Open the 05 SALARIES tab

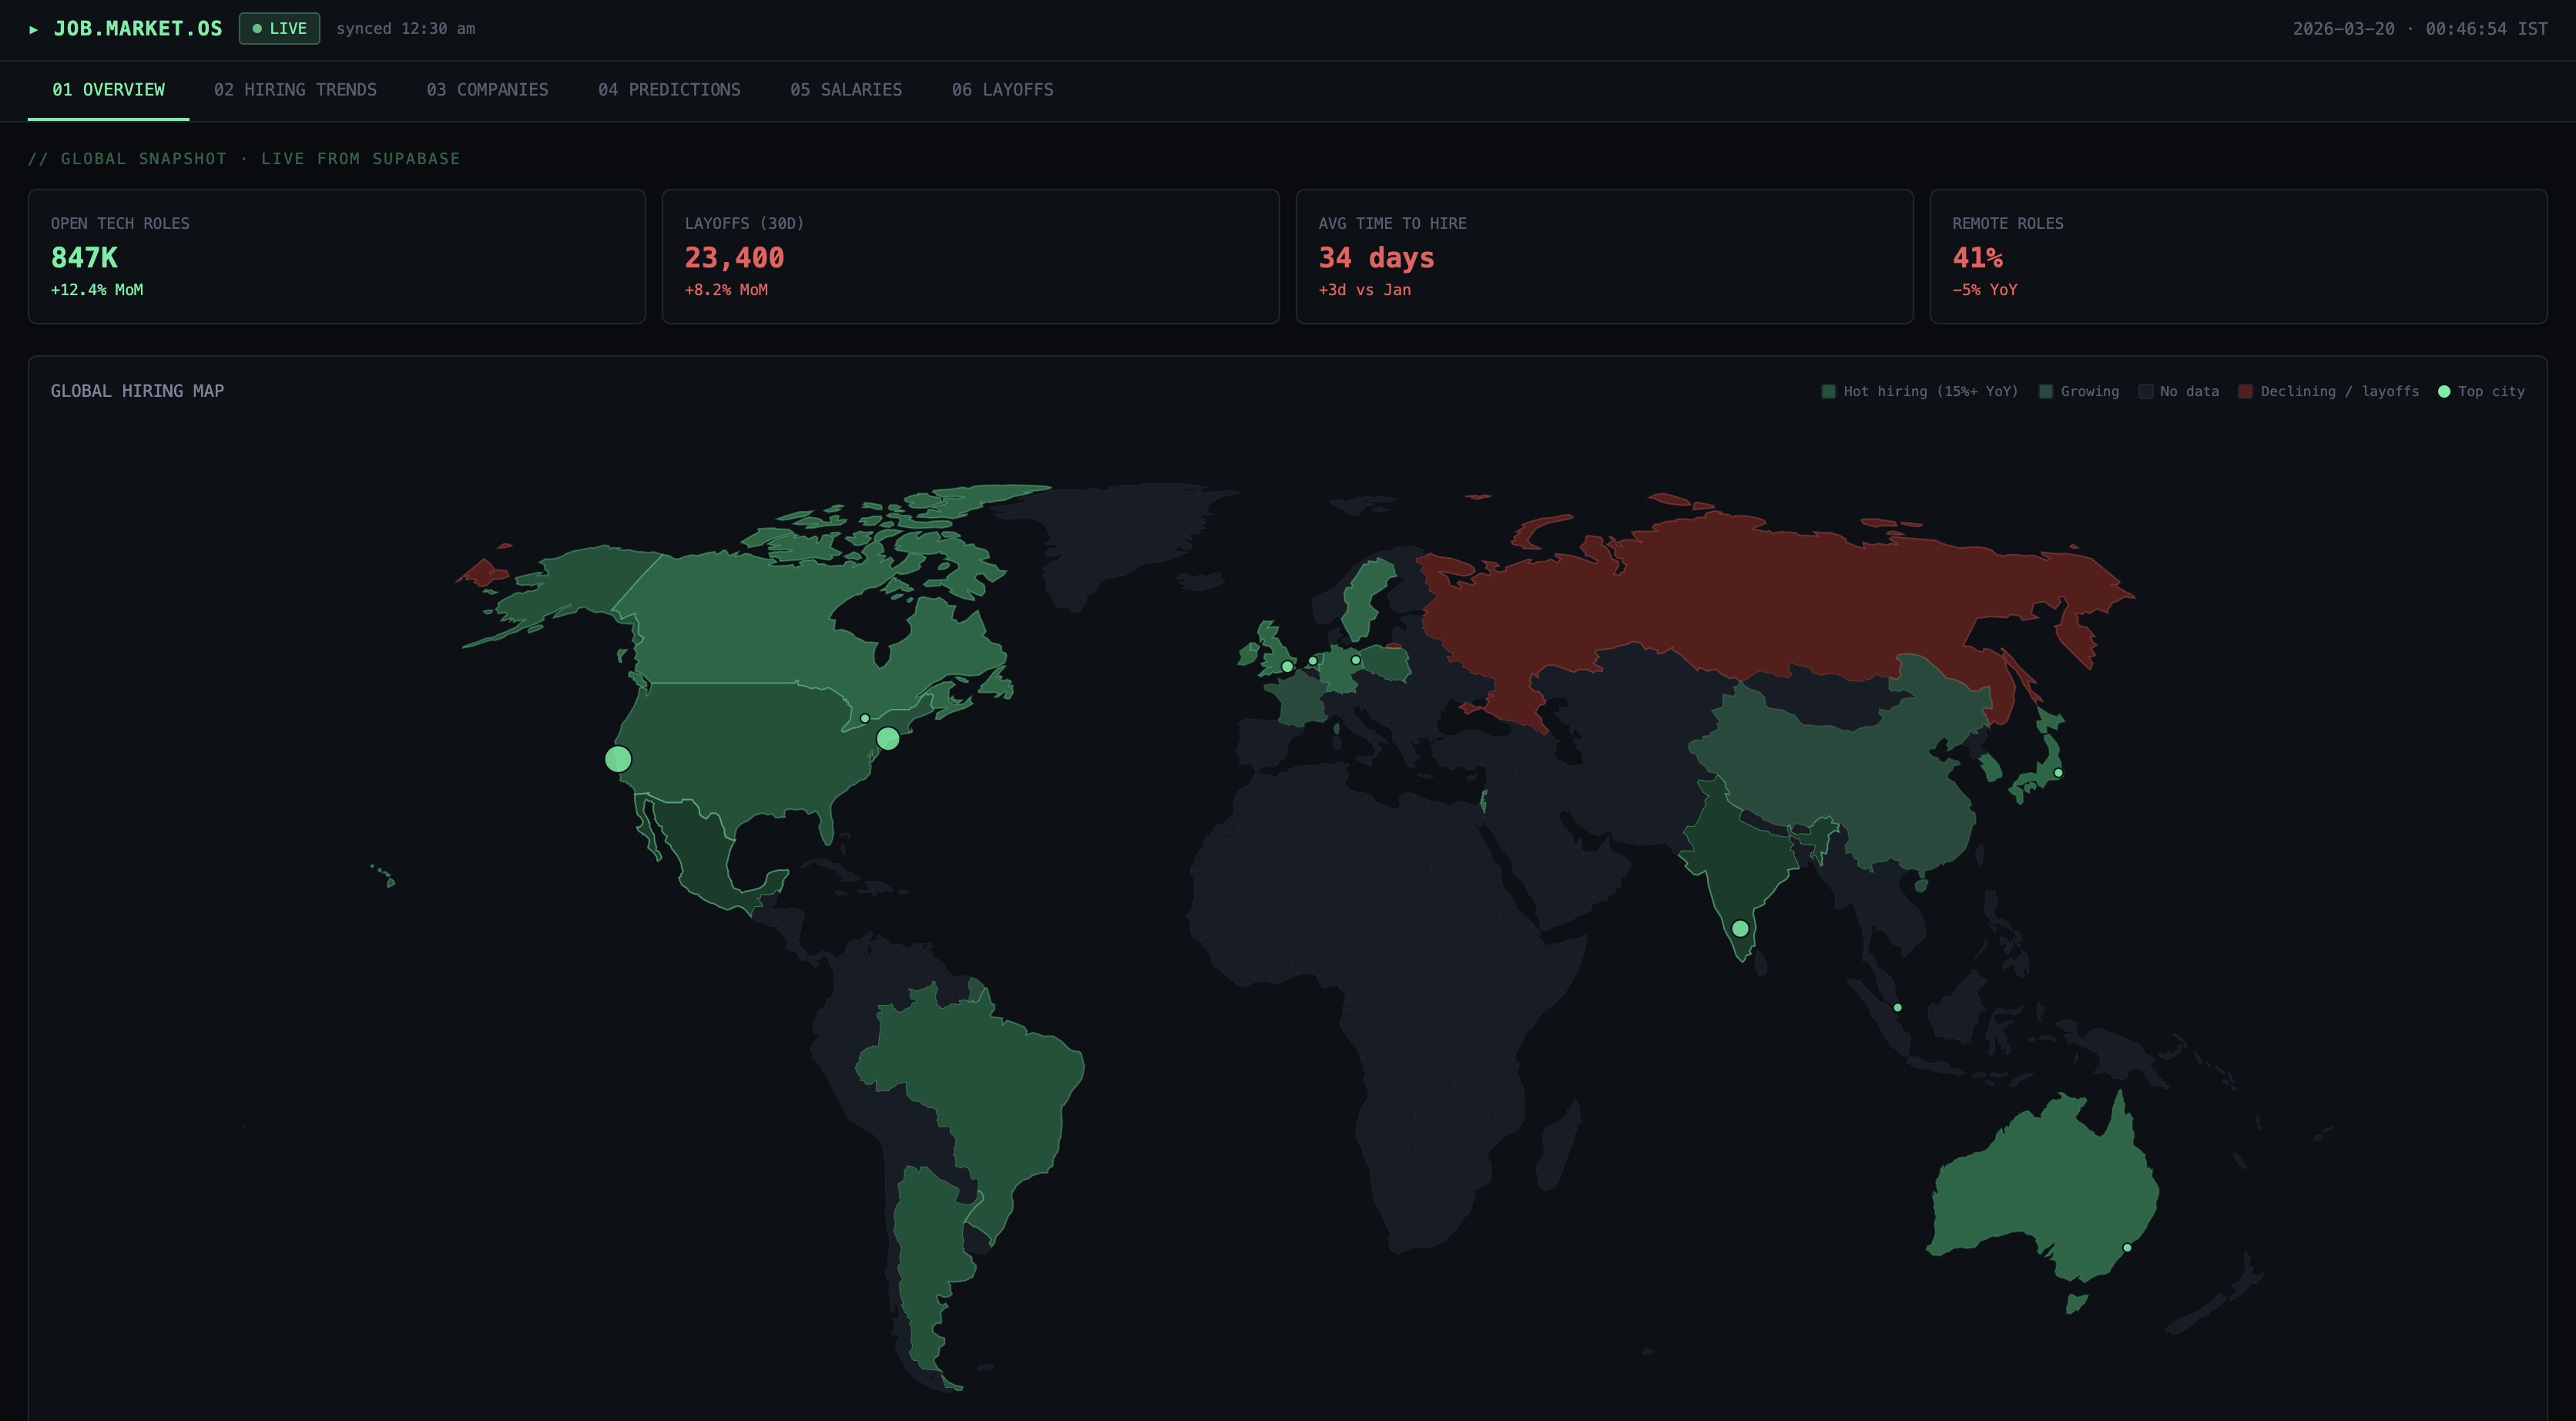click(x=845, y=90)
